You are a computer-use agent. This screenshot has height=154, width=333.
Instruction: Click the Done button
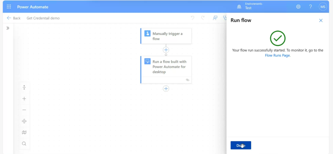click(x=241, y=145)
